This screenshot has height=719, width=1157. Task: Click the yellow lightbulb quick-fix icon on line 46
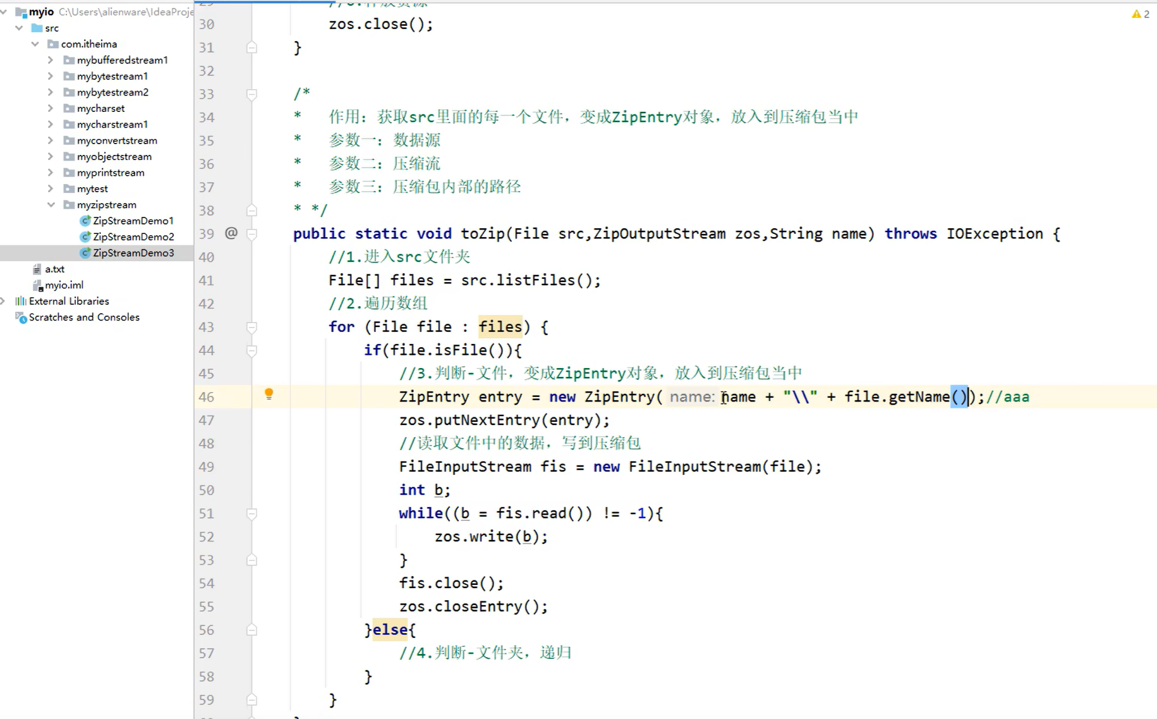point(269,394)
